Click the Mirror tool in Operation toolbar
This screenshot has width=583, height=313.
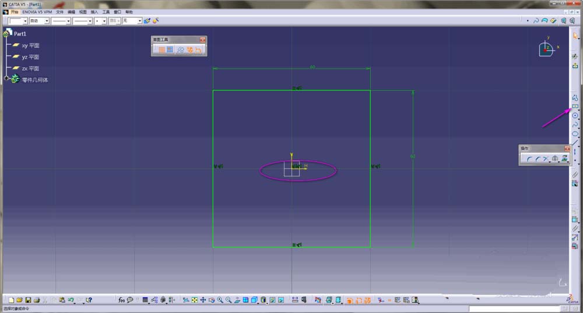555,159
